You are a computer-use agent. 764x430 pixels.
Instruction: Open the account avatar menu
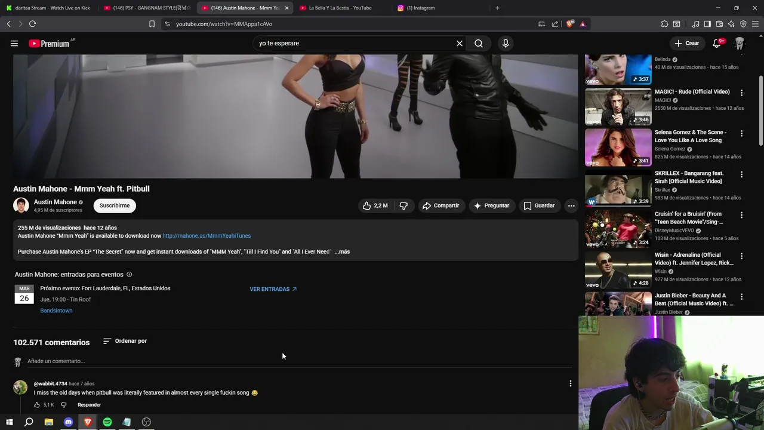740,43
